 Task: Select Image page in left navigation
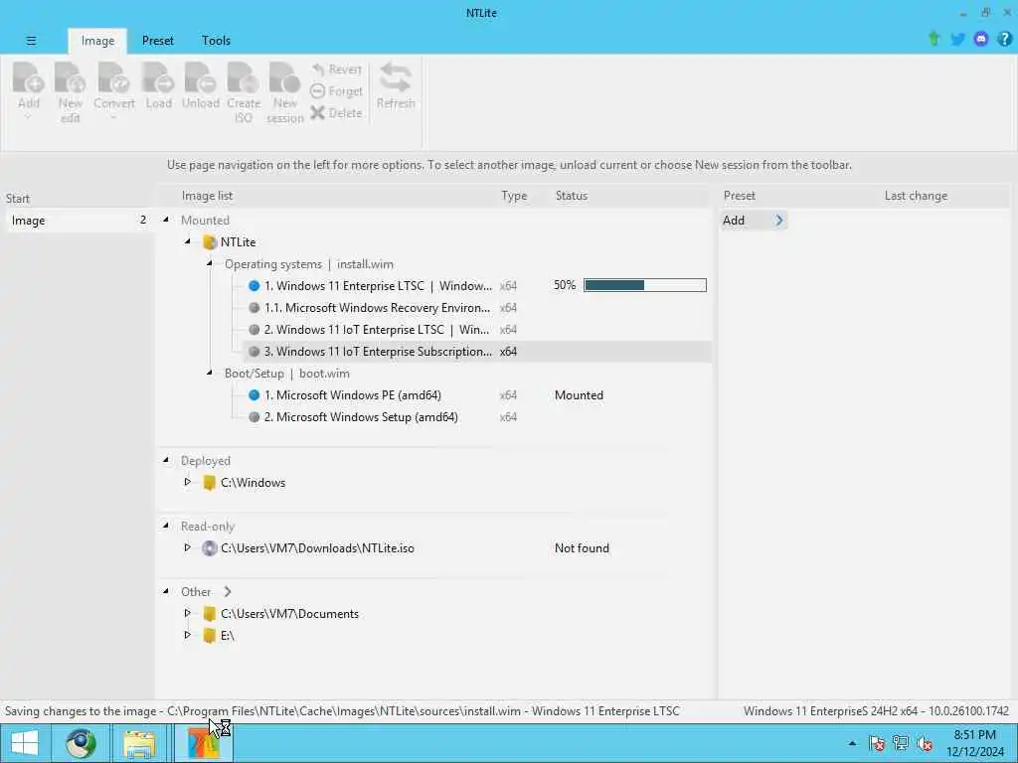click(79, 221)
